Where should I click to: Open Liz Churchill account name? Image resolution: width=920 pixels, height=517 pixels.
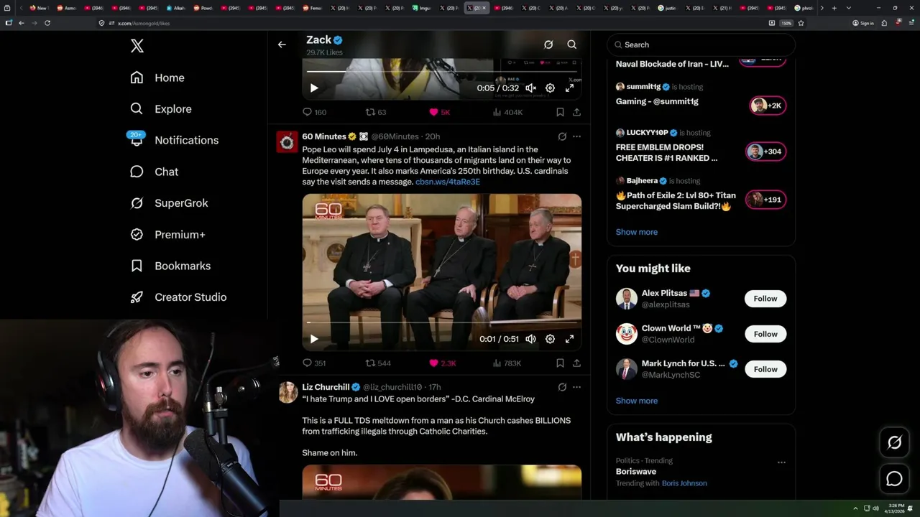[x=326, y=387]
